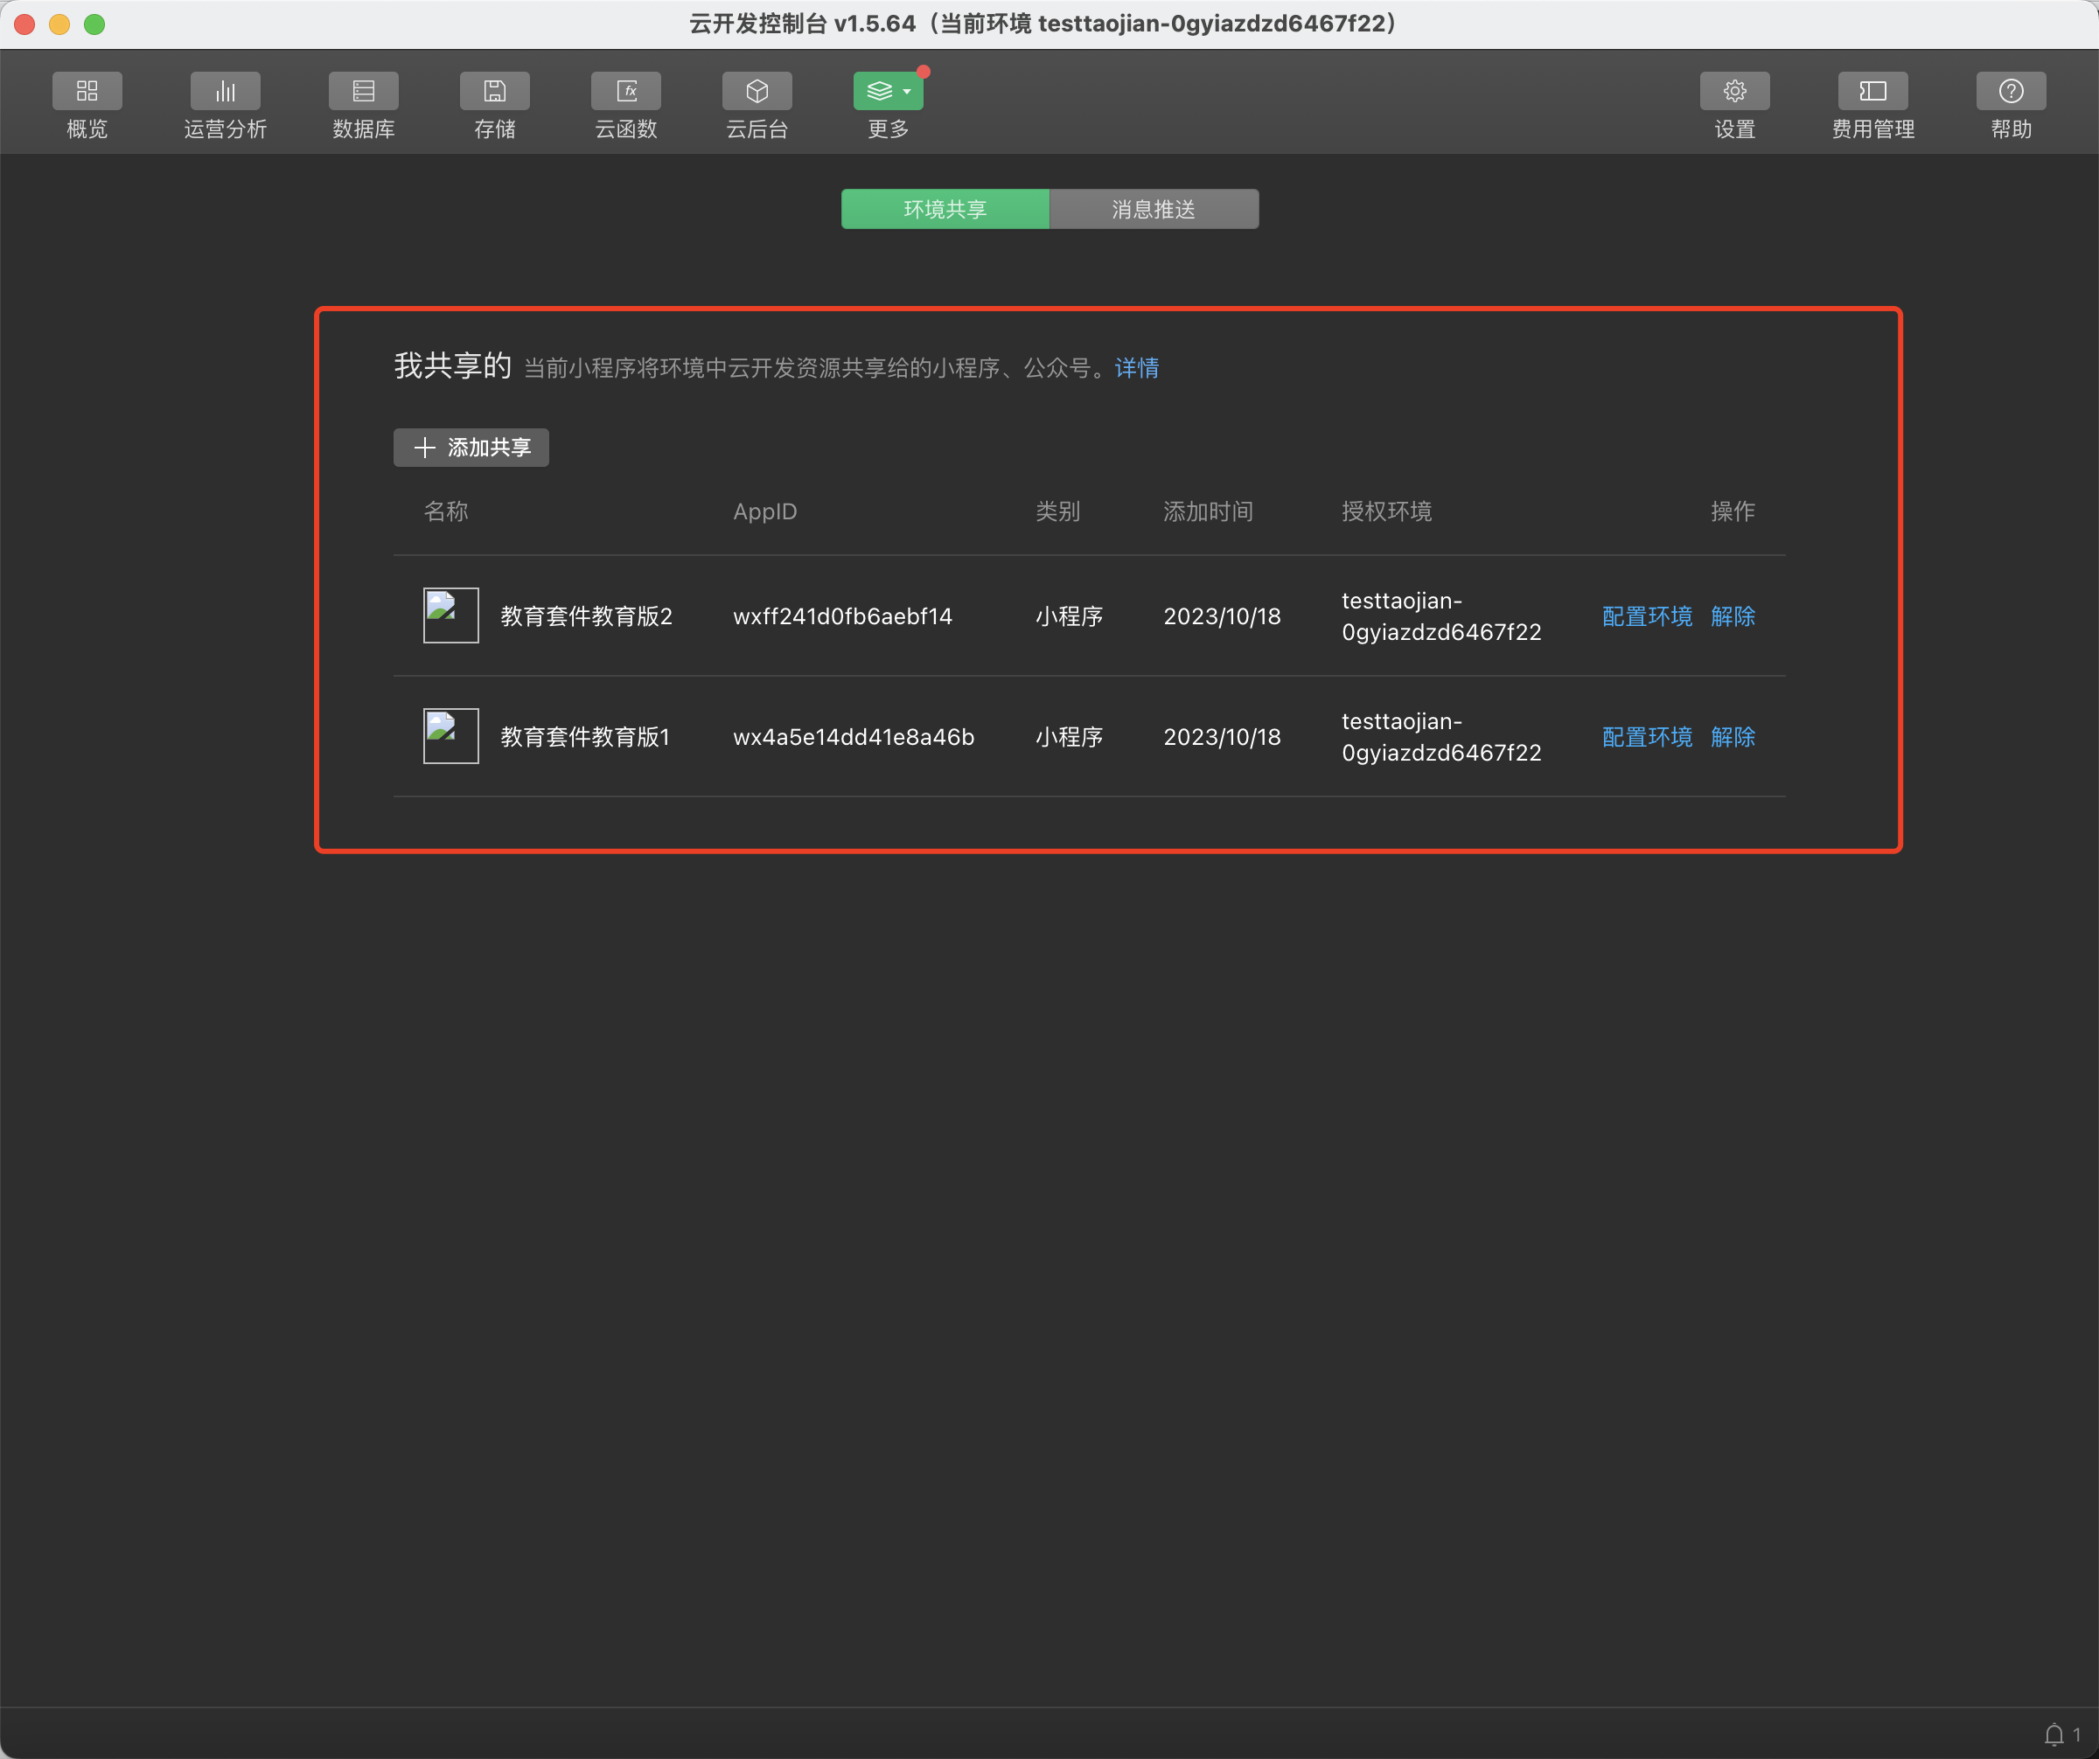Open the 帮助 help icon

click(2010, 92)
